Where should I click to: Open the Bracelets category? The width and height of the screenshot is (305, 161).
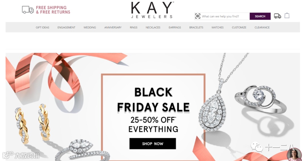coord(196,27)
